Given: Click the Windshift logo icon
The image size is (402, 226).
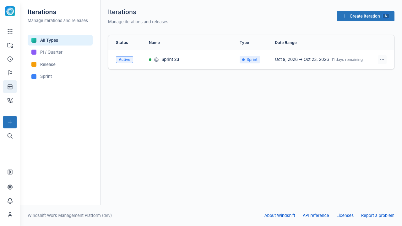Looking at the screenshot, I should tap(10, 11).
